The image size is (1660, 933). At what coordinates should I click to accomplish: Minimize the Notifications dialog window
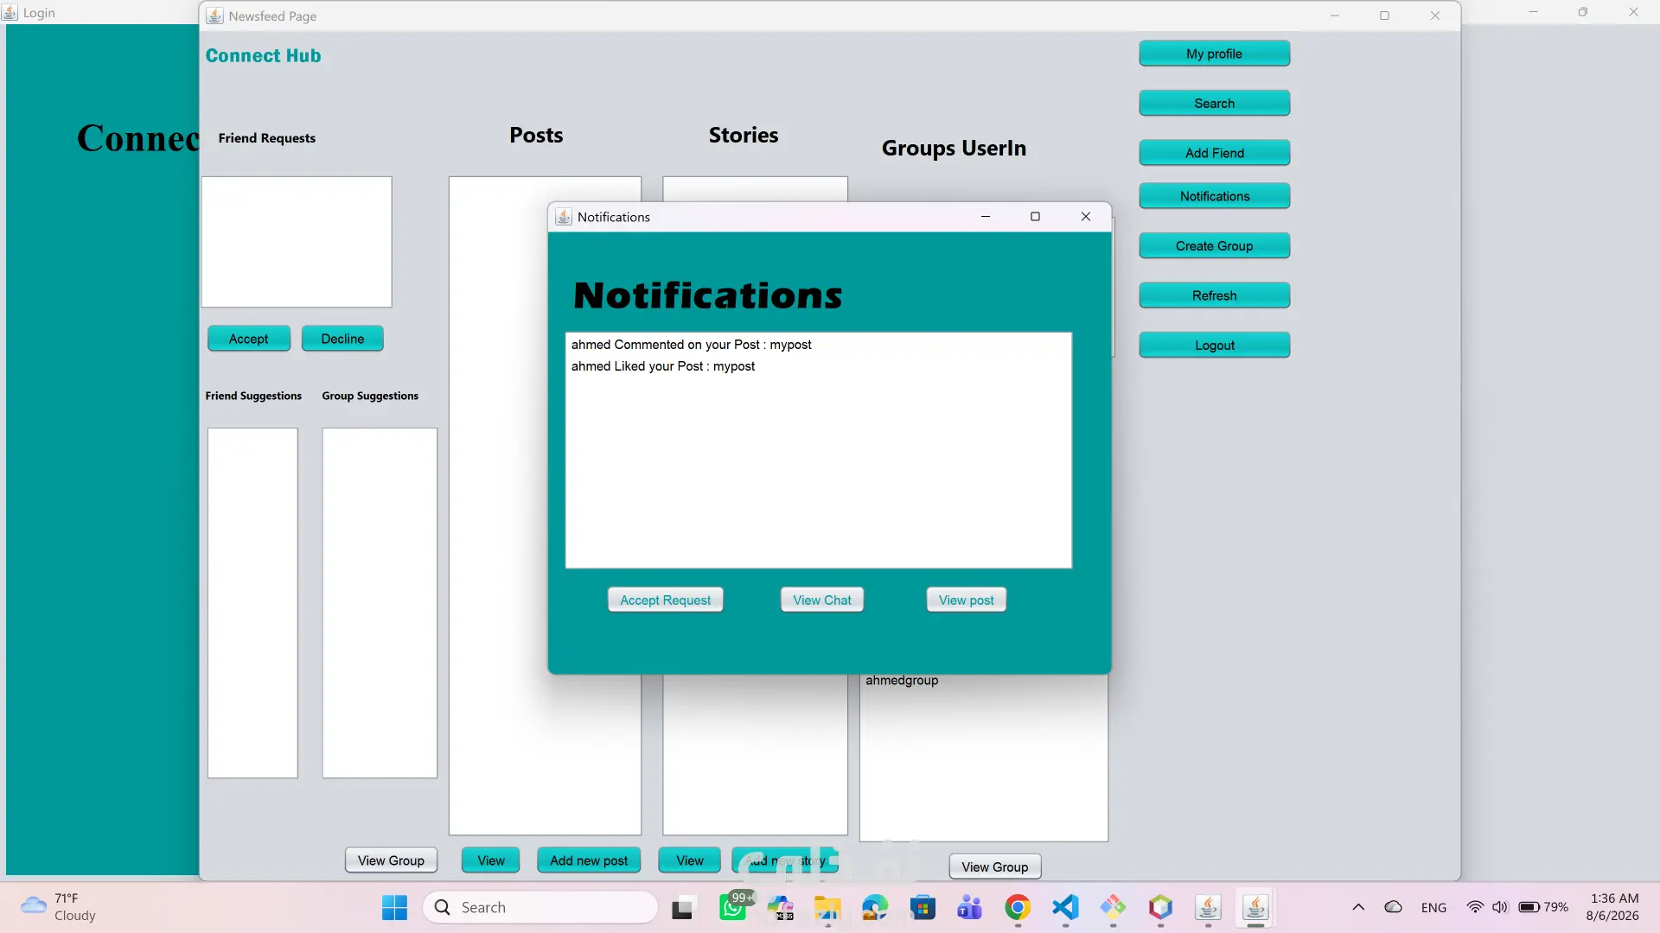[x=986, y=217]
